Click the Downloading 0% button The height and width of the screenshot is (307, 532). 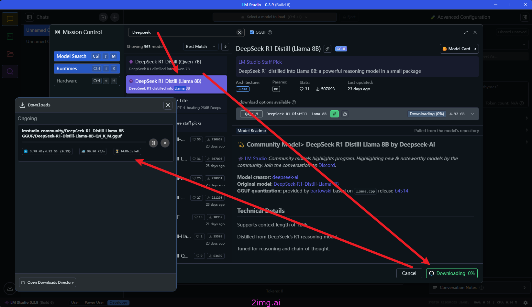[452, 273]
